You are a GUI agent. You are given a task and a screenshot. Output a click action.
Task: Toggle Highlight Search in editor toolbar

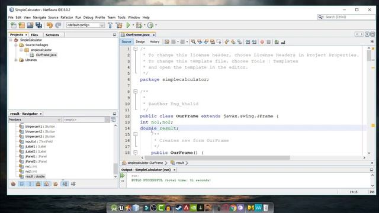(x=213, y=42)
